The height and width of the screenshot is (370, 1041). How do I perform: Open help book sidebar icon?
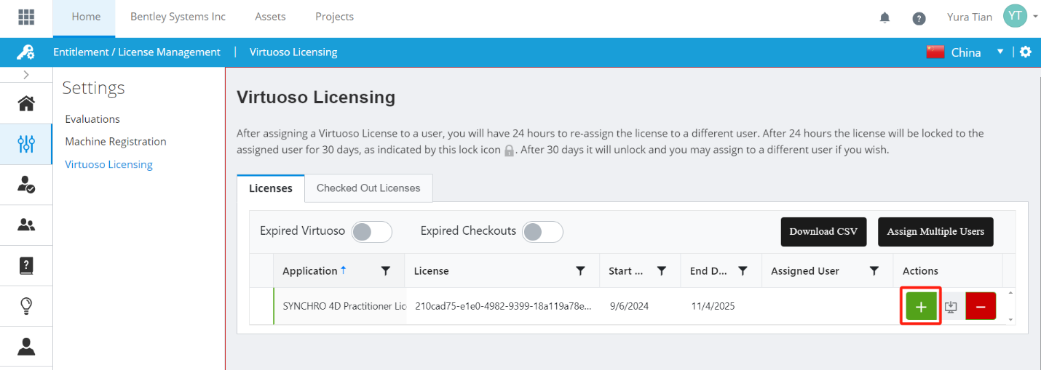[26, 266]
